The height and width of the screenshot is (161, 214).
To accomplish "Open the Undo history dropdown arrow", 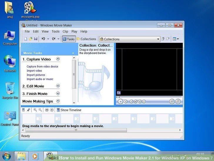I will click(x=48, y=39).
